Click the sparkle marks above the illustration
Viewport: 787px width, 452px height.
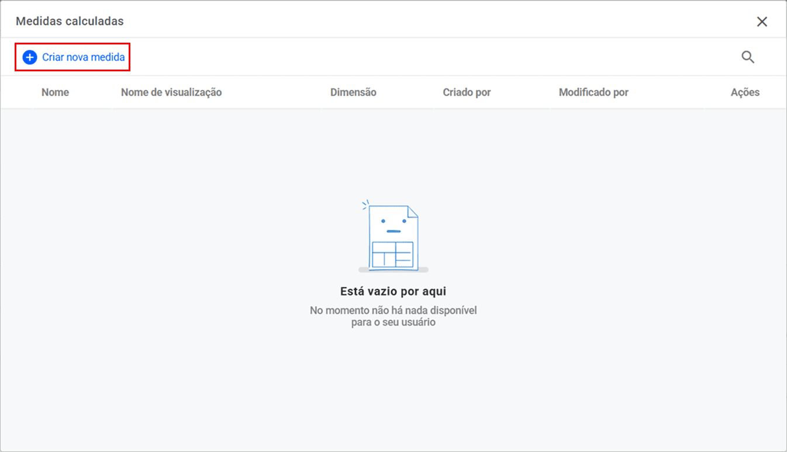[365, 204]
